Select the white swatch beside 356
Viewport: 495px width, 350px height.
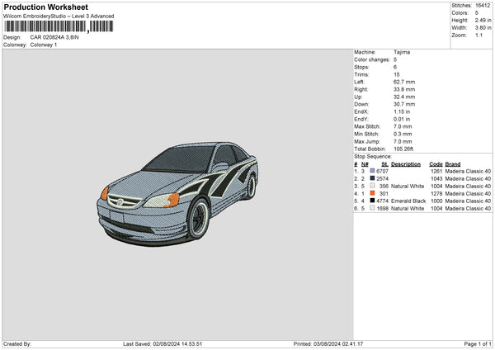coord(372,186)
